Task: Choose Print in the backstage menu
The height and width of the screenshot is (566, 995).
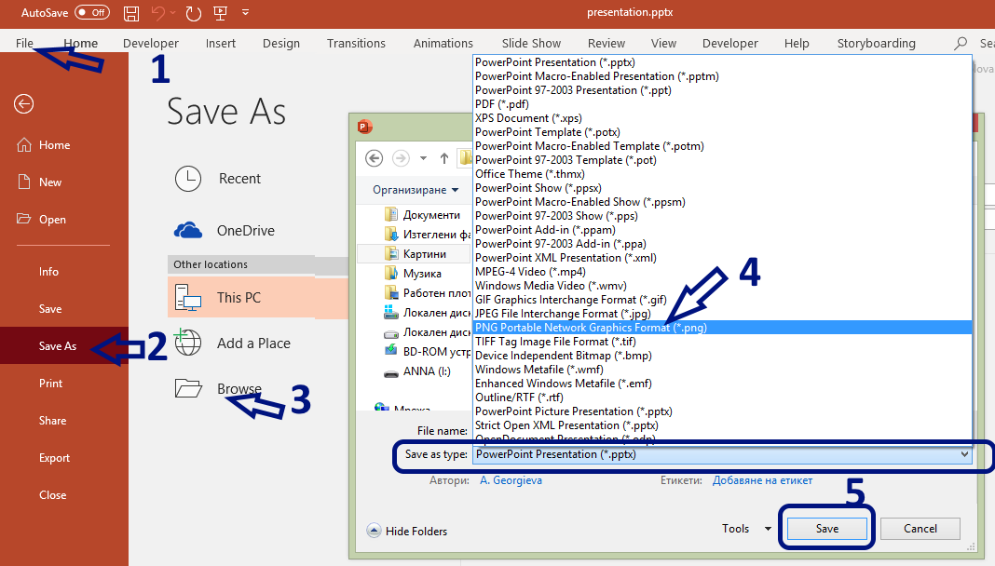Action: (x=50, y=384)
